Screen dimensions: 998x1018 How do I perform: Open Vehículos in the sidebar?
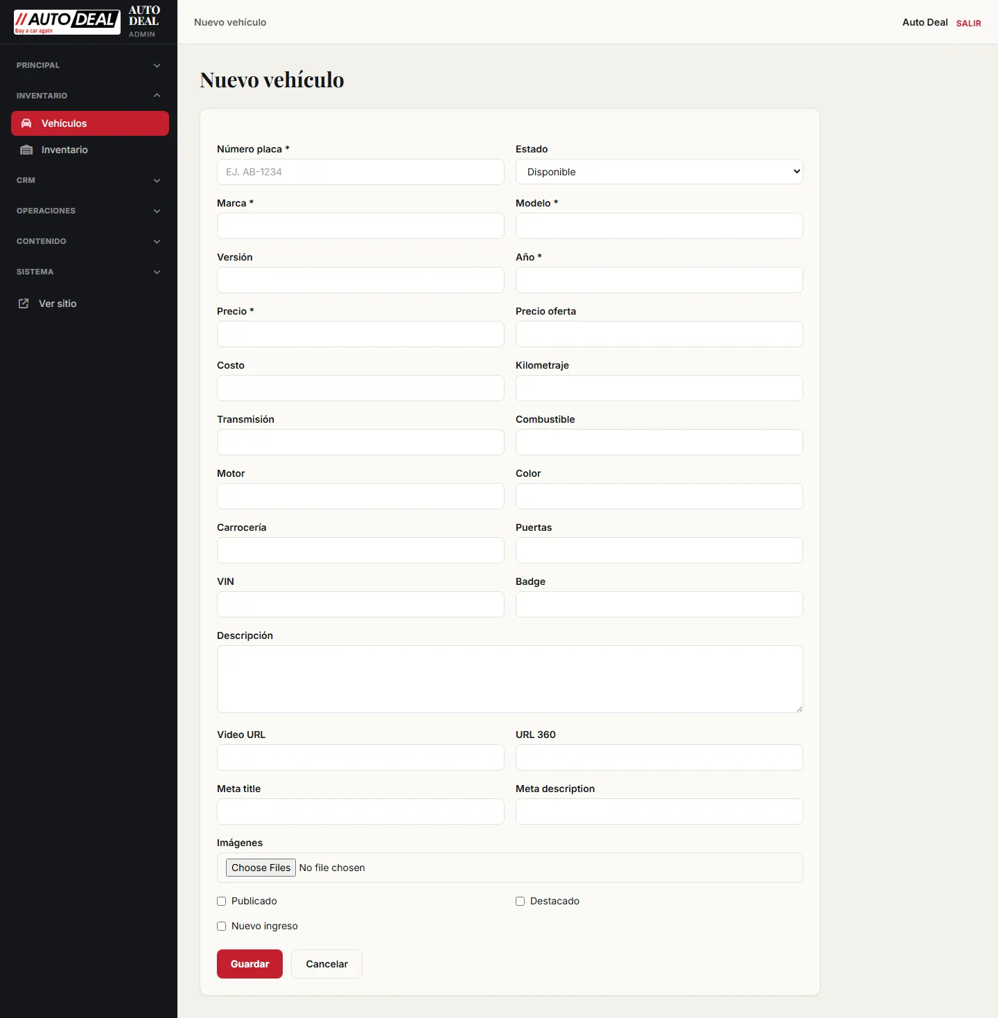tap(90, 123)
